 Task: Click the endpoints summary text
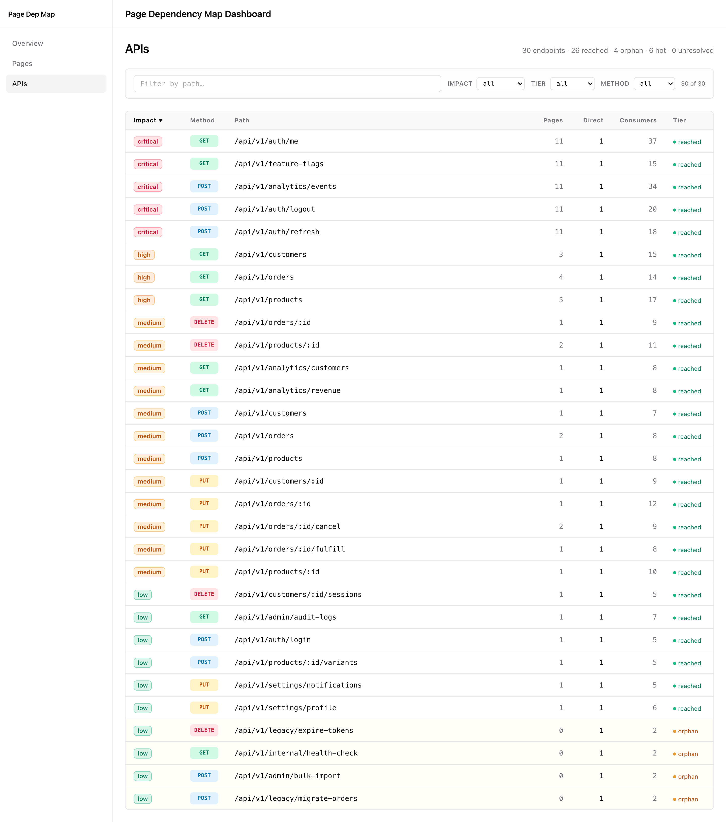pos(618,50)
